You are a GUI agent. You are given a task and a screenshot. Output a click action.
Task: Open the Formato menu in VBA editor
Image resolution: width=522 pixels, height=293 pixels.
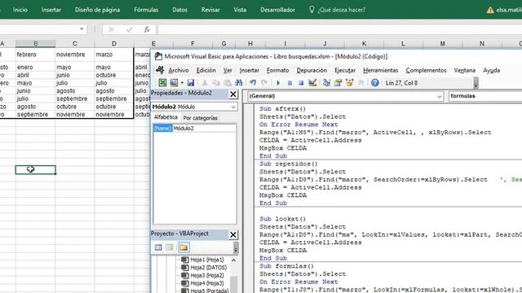coord(277,71)
